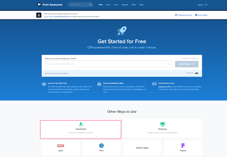The width and height of the screenshot is (227, 157).
Task: Click Subscribe to Font Awesome Pro link
Action: point(57,17)
